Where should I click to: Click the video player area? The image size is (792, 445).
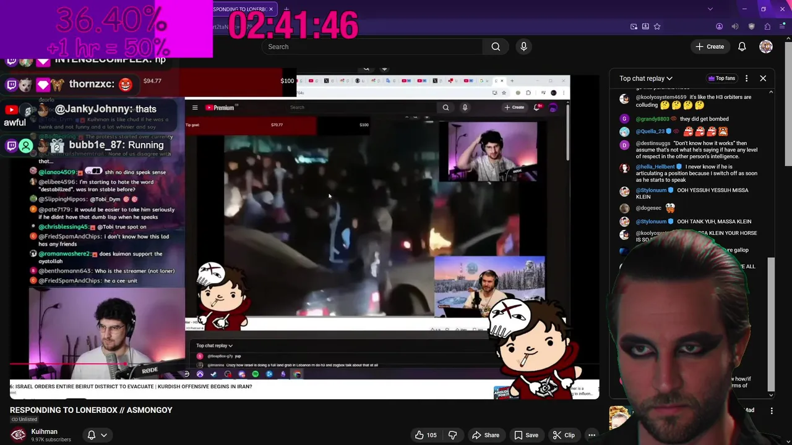tap(304, 235)
